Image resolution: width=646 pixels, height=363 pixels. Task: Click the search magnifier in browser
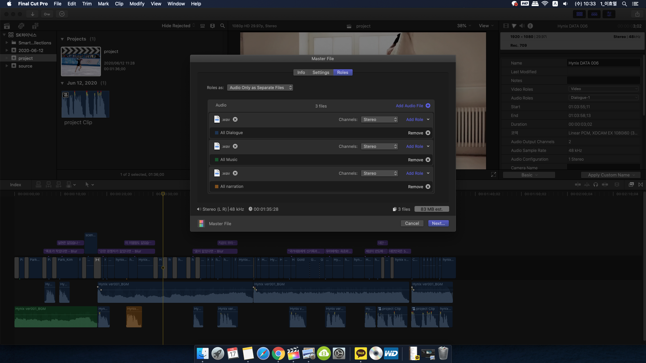click(222, 26)
